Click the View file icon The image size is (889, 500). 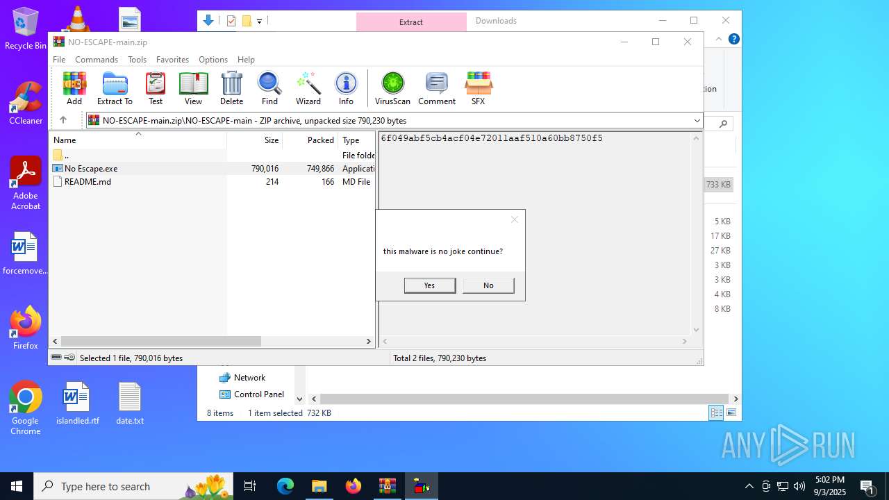click(193, 88)
